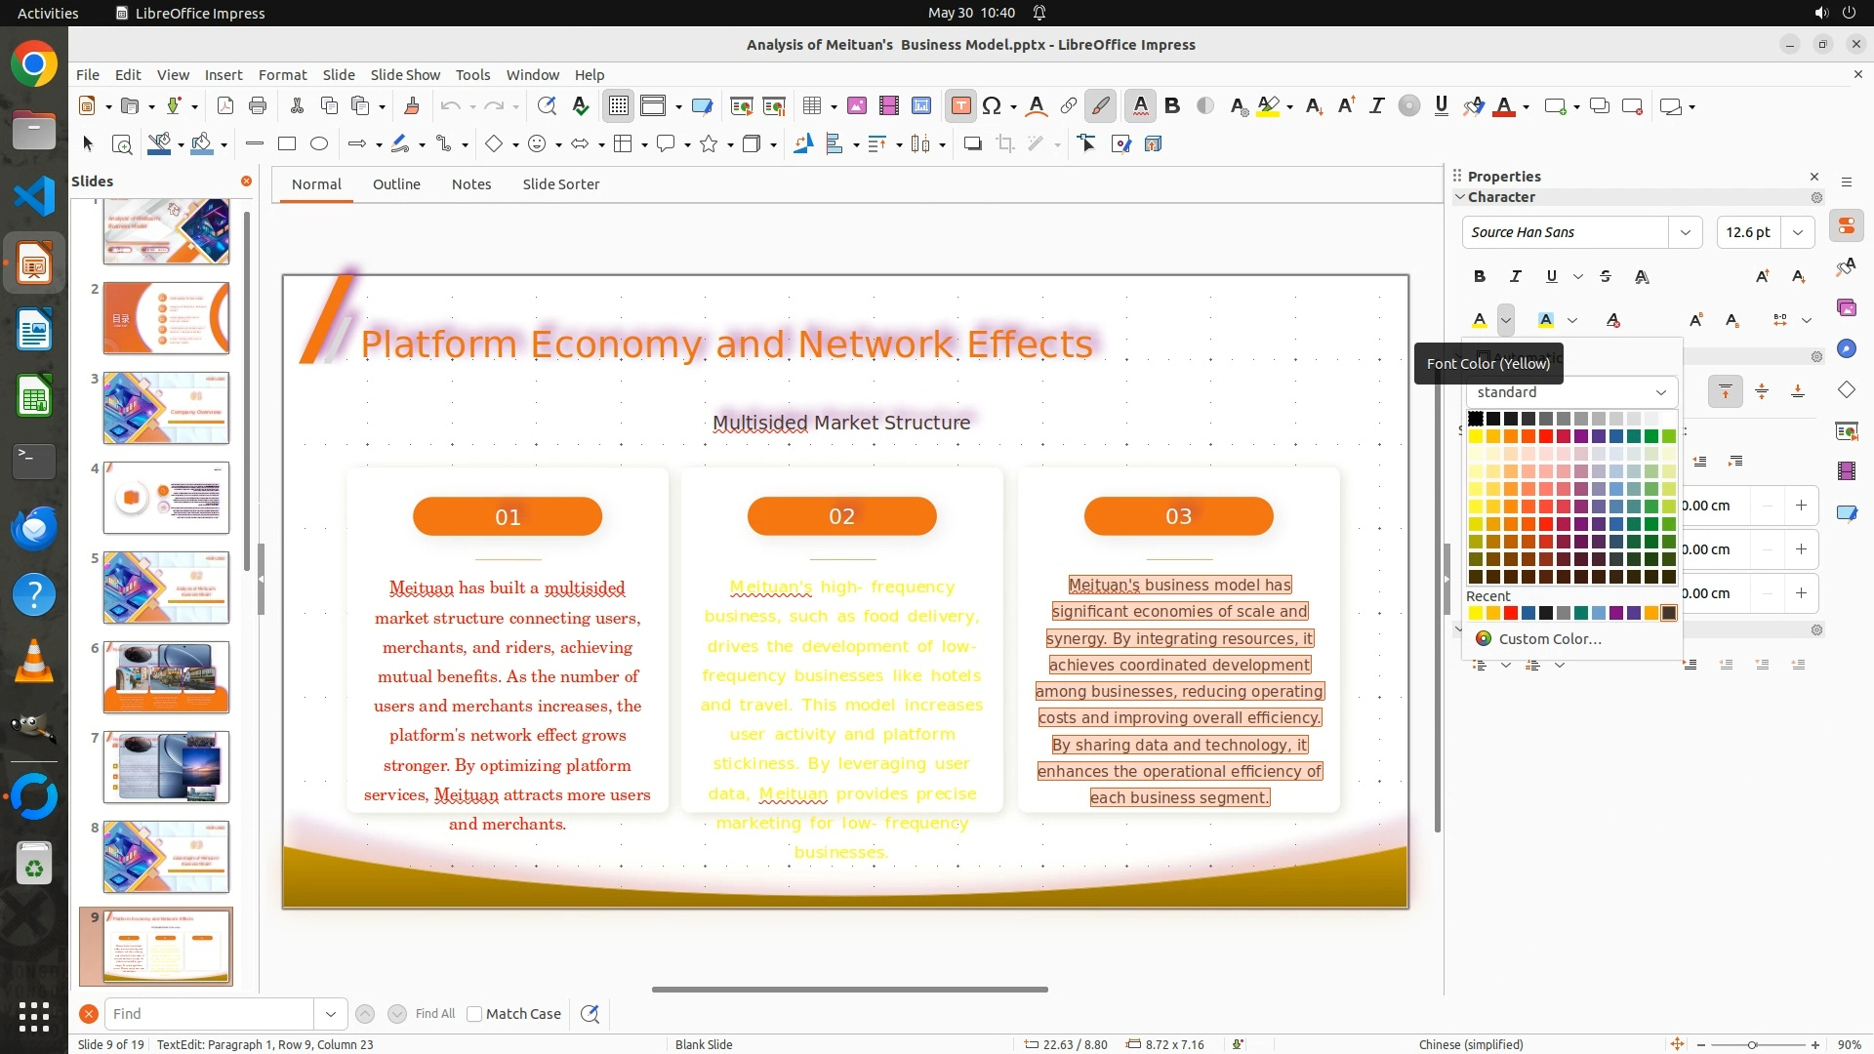
Task: Select the Rectangle shape tool
Action: [x=287, y=144]
